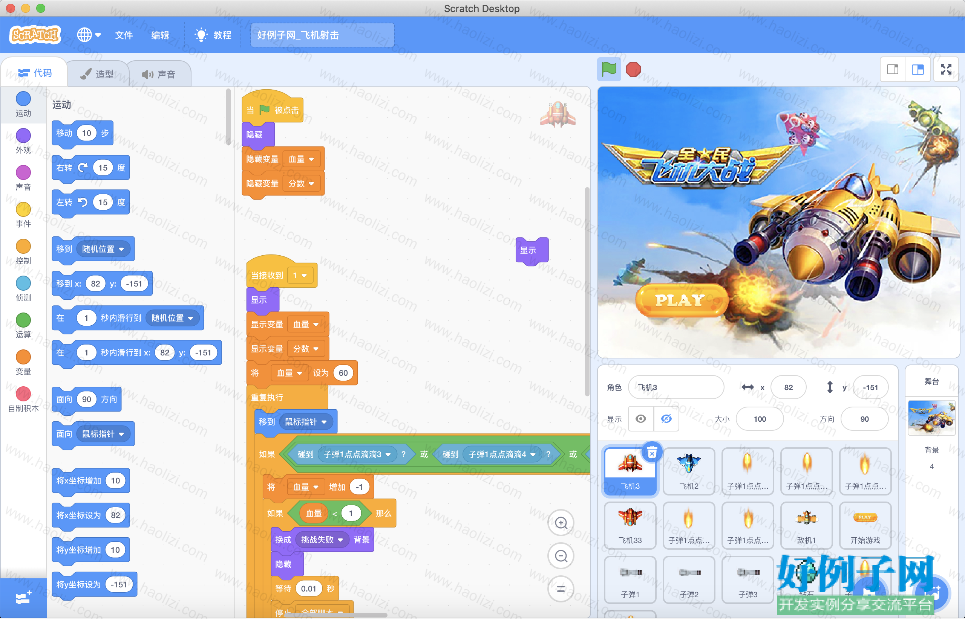Select the 侦测 block category

(x=23, y=288)
